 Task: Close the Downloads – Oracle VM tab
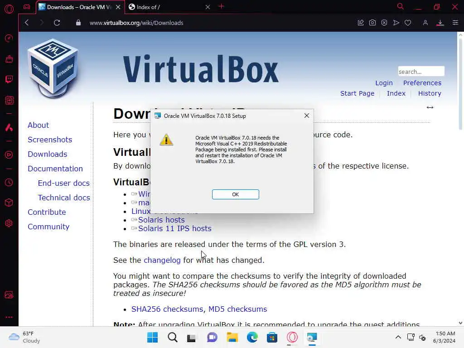click(x=118, y=7)
